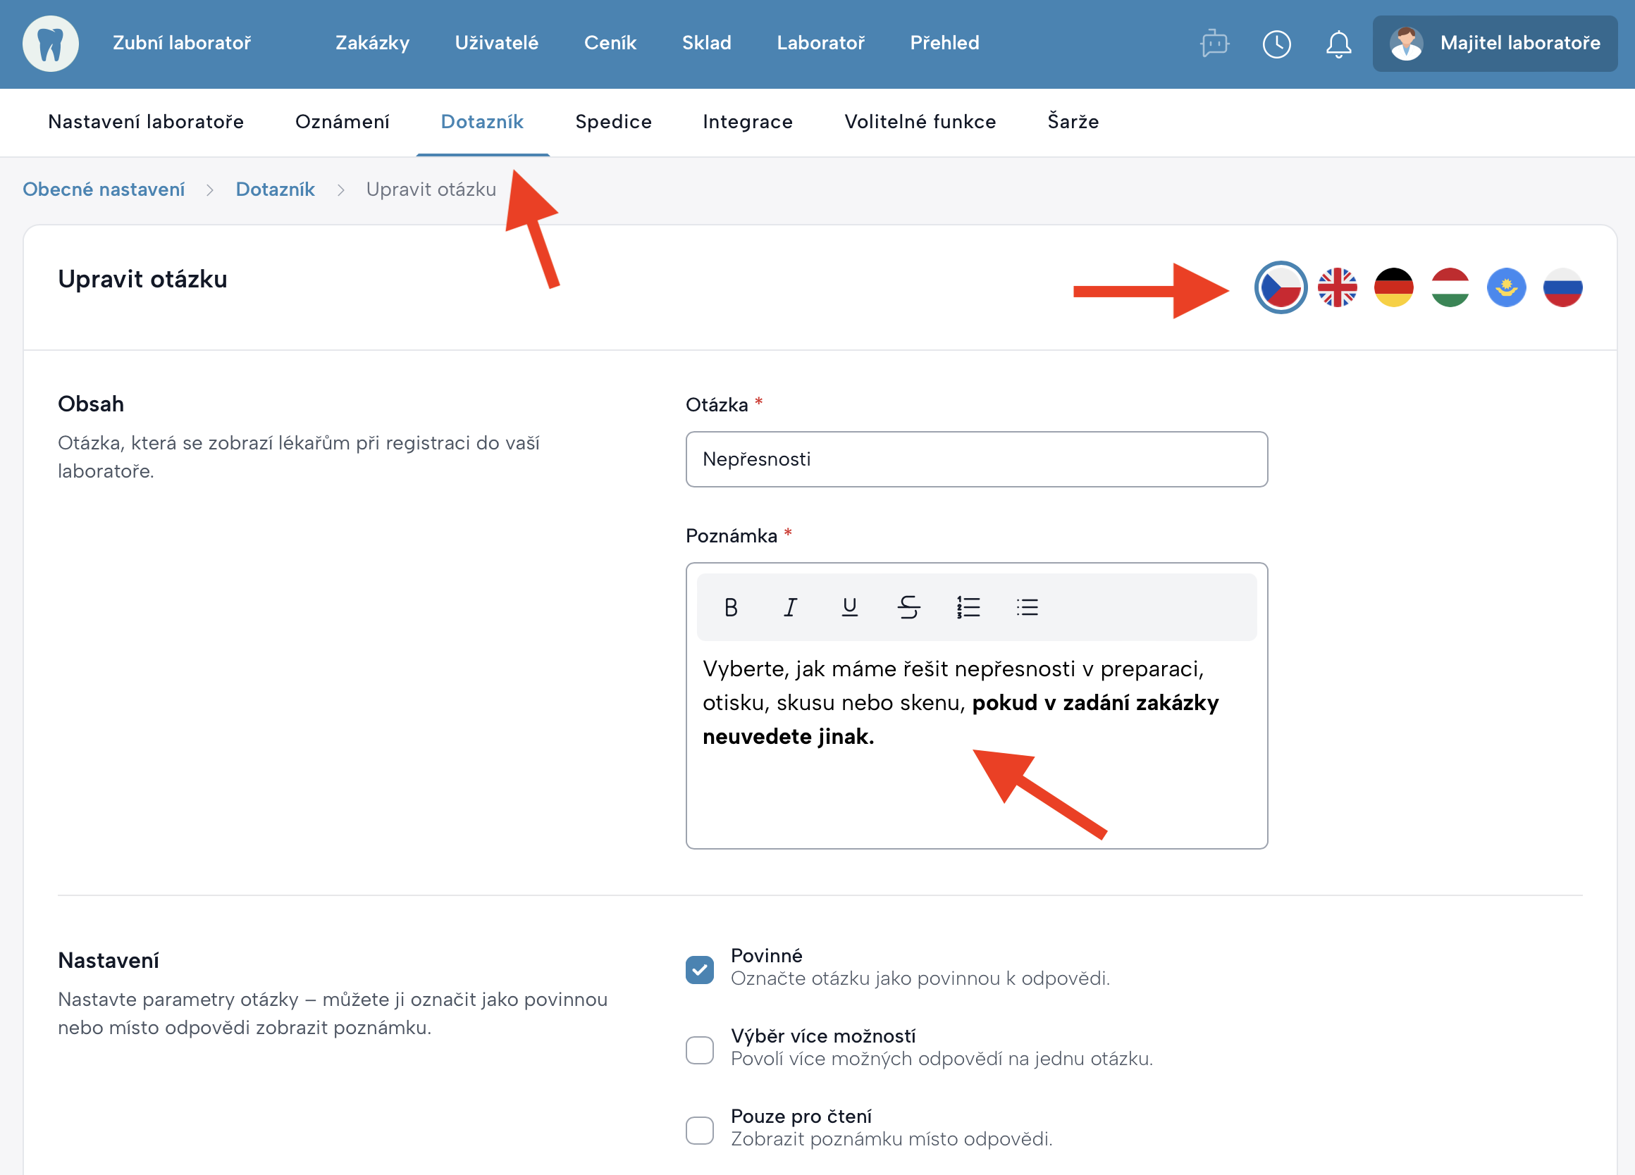Select the German flag language
1635x1175 pixels.
click(1393, 287)
